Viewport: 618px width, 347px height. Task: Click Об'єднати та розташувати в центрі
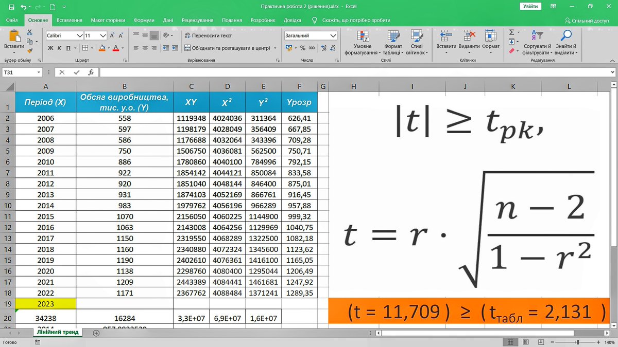click(x=227, y=48)
